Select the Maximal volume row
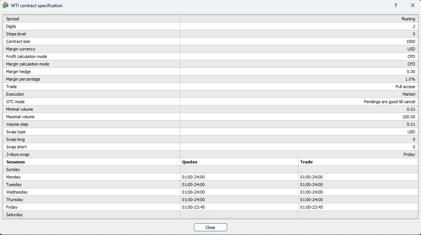This screenshot has width=421, height=235. (x=20, y=117)
